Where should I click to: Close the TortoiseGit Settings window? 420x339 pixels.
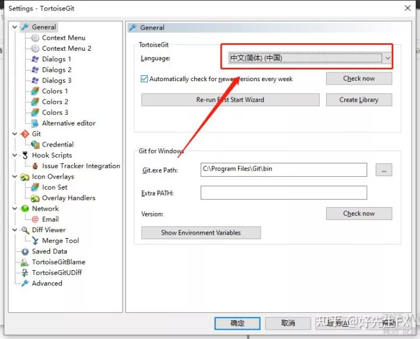pyautogui.click(x=407, y=8)
